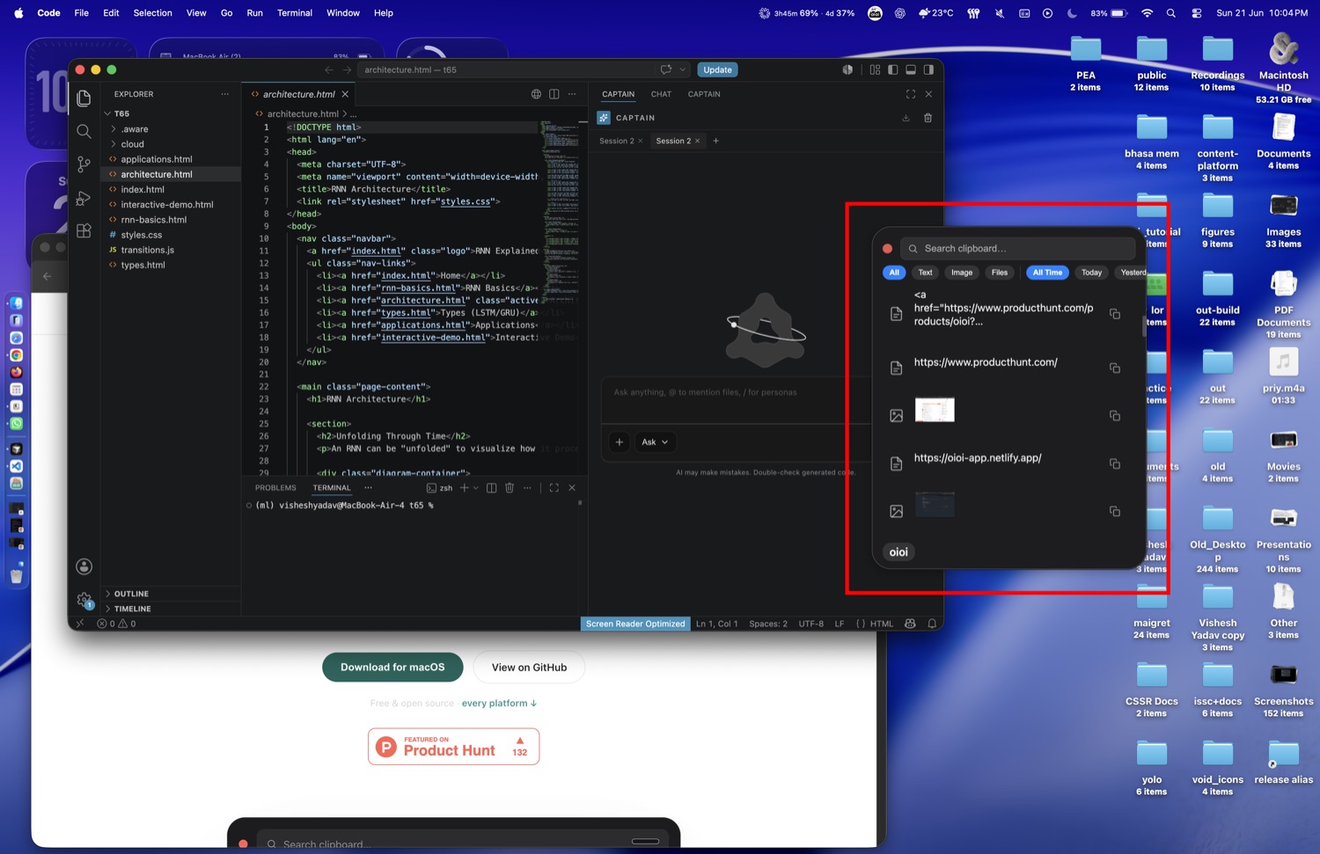Split the terminal pane
Screen dimensions: 1320x854
[492, 487]
